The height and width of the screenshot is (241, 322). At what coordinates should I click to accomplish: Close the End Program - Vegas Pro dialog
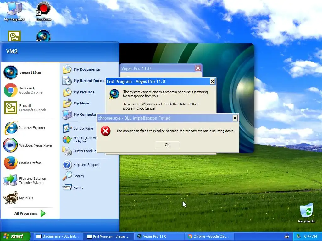pos(212,81)
